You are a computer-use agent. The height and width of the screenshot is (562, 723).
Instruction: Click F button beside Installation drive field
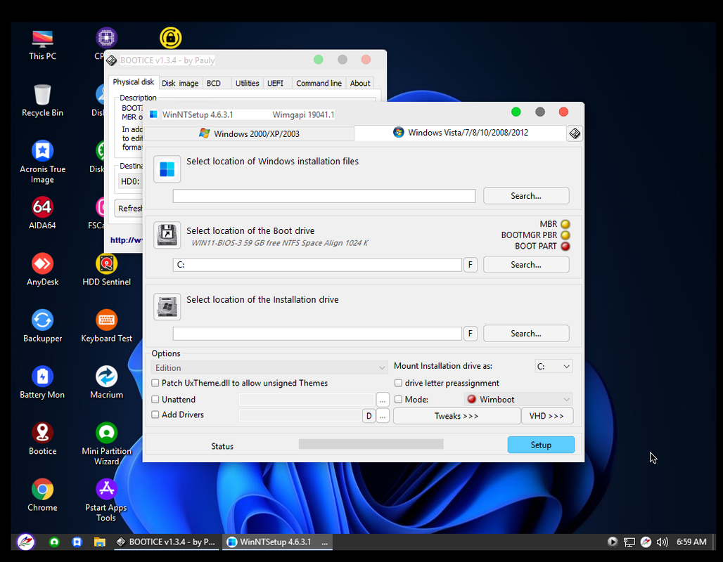tap(471, 333)
